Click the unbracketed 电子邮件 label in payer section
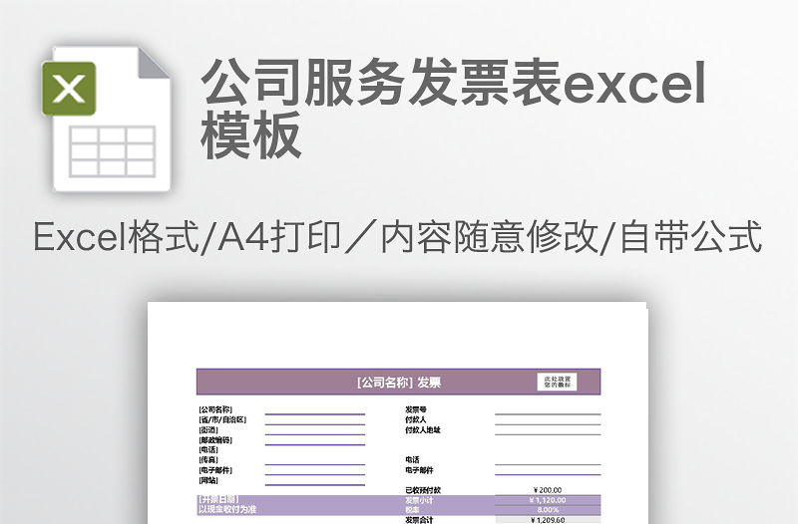The height and width of the screenshot is (524, 798). [419, 470]
